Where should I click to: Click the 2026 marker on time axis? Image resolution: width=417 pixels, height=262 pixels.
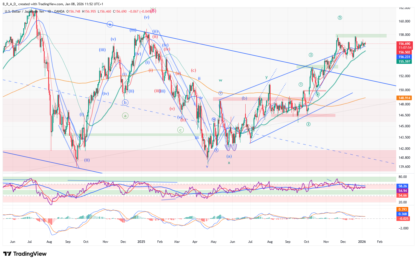point(362,242)
